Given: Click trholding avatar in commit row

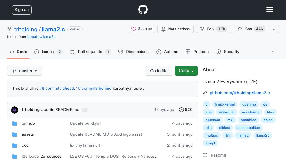Looking at the screenshot, I should (x=15, y=110).
